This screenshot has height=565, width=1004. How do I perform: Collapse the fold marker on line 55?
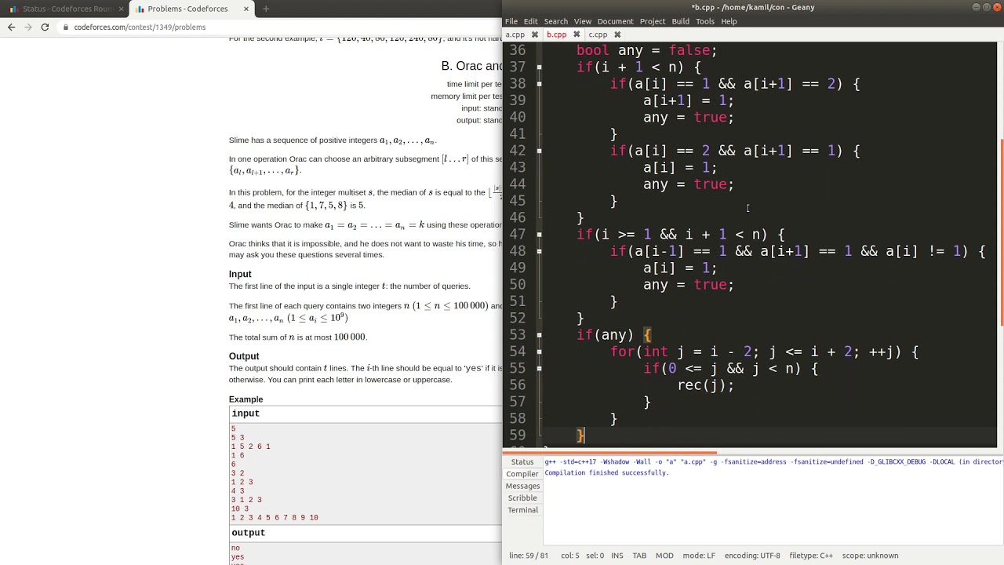[539, 369]
